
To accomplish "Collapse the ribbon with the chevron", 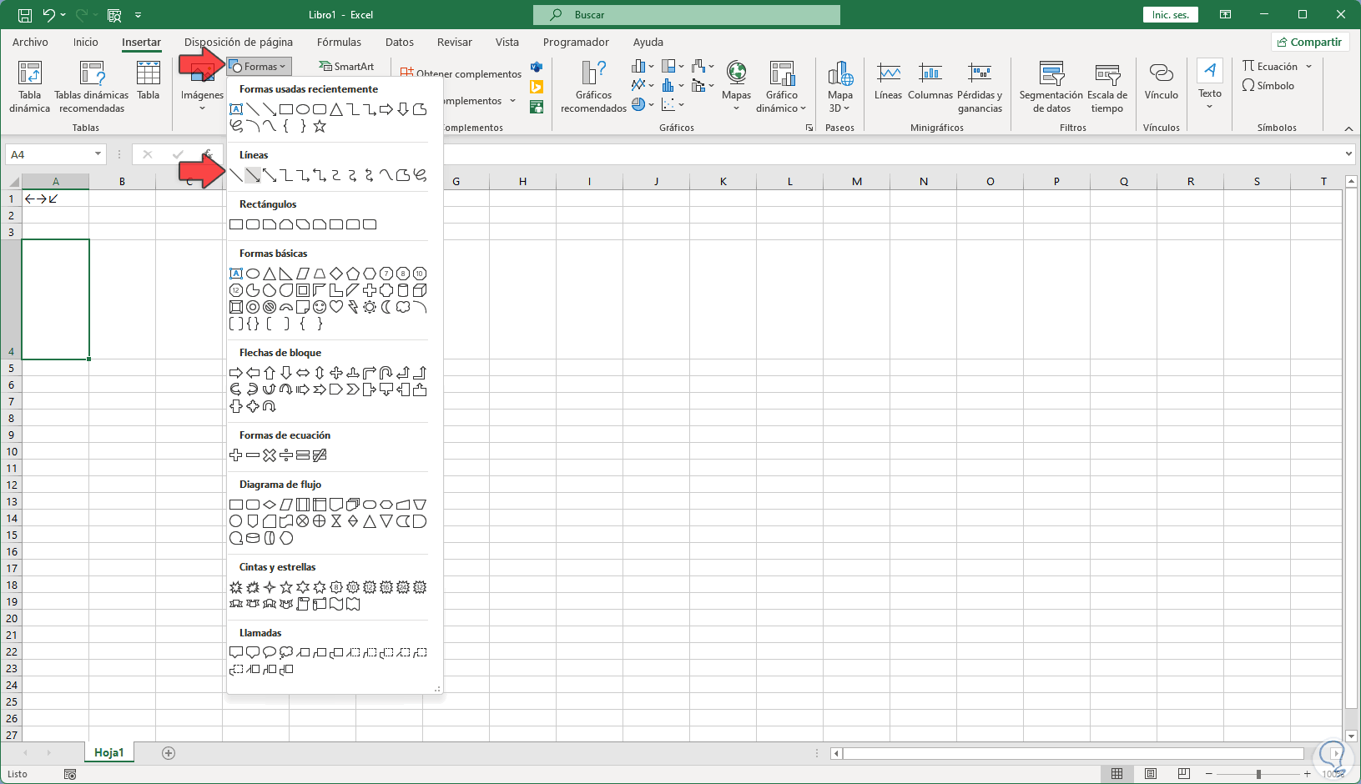I will [1348, 128].
